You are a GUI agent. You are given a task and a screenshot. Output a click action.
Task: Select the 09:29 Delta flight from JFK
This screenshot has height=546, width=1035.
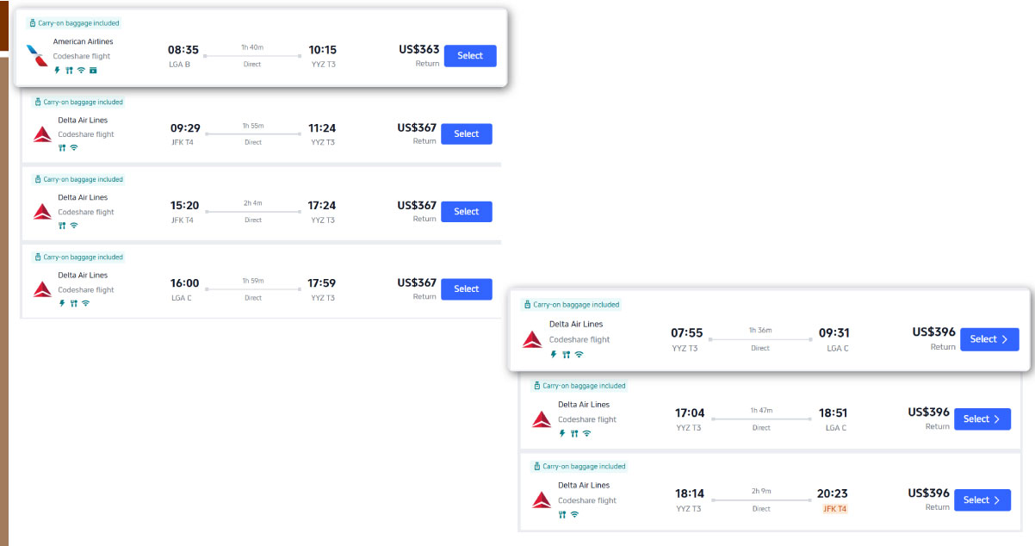click(466, 134)
